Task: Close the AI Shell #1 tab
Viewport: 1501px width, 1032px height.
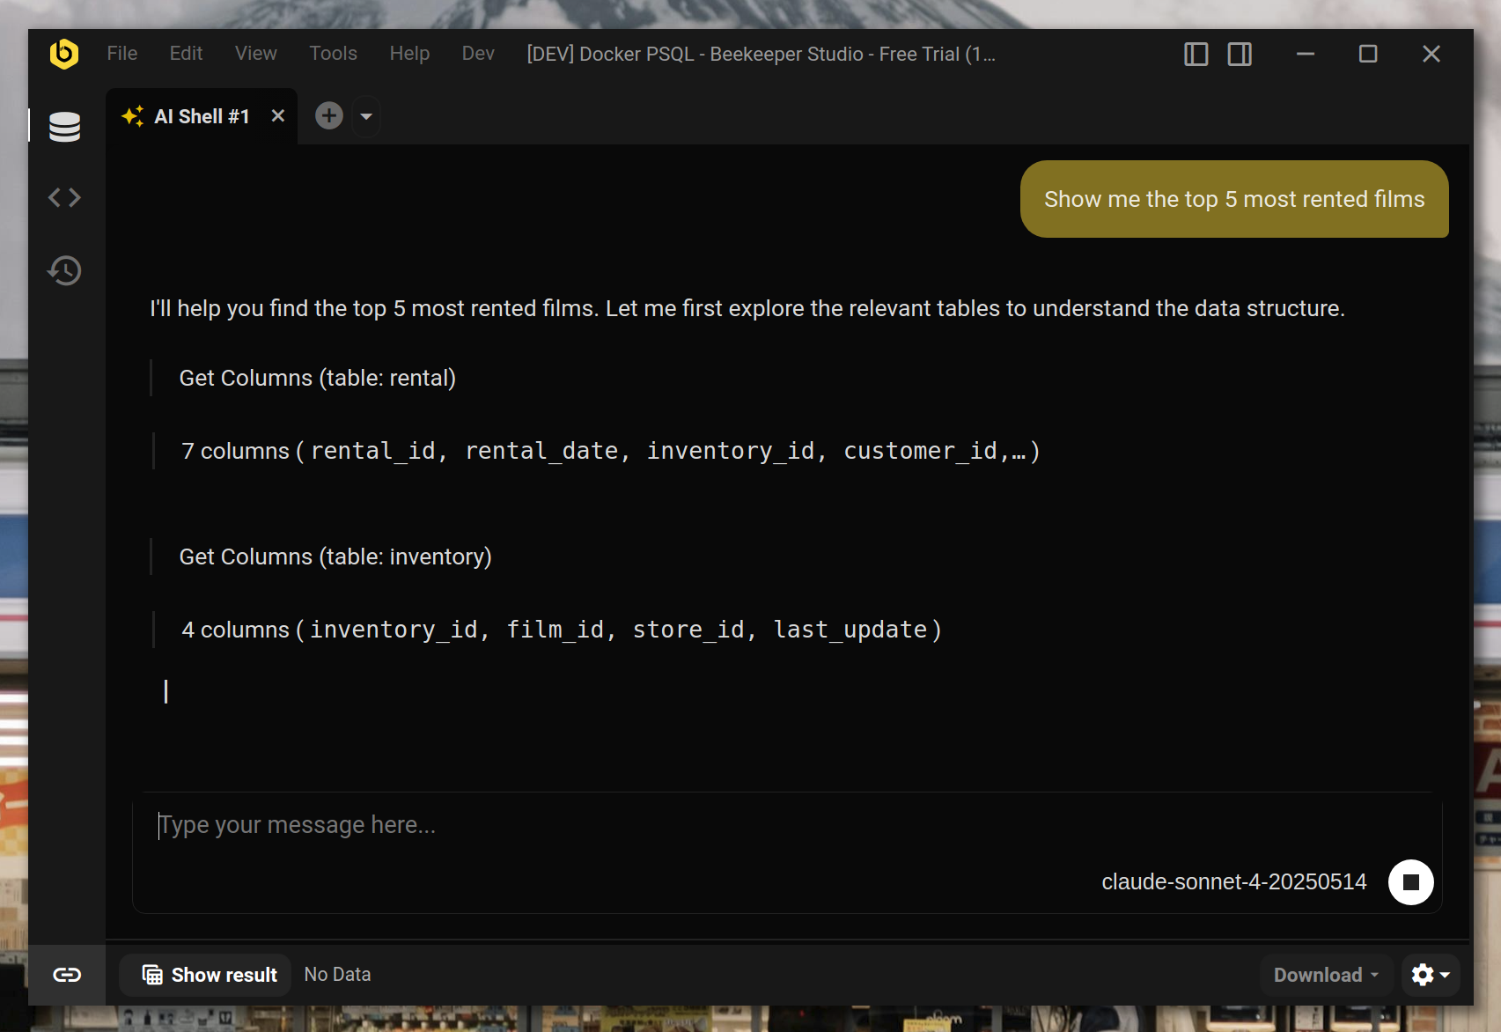Action: coord(278,115)
